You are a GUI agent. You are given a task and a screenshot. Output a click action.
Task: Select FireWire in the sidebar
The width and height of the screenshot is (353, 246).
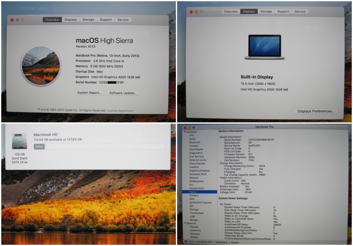[194, 167]
